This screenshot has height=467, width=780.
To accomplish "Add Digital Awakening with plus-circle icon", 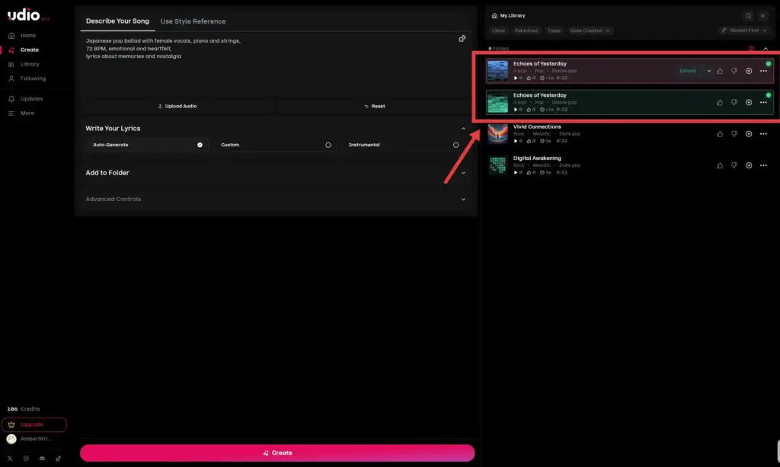I will 749,165.
